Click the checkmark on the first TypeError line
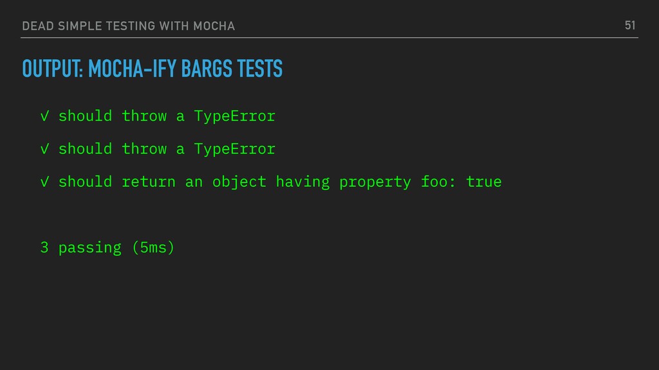This screenshot has width=659, height=370. click(44, 116)
